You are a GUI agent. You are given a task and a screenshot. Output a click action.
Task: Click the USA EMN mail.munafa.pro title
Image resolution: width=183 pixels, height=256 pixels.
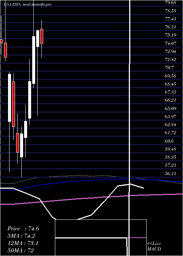click(28, 4)
